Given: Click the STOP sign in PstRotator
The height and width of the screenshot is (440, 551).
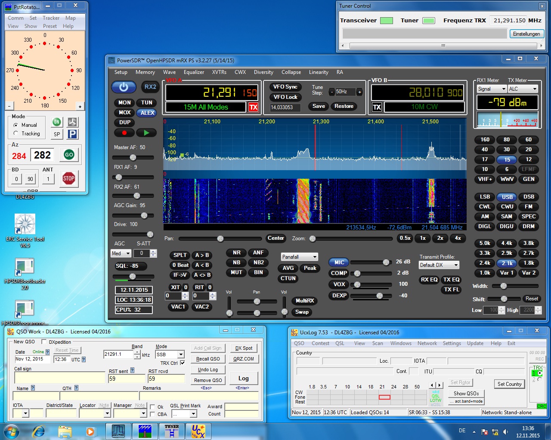Looking at the screenshot, I should pos(69,178).
